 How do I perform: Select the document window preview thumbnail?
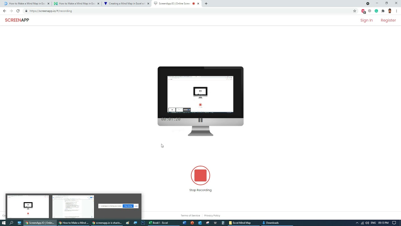(73, 207)
